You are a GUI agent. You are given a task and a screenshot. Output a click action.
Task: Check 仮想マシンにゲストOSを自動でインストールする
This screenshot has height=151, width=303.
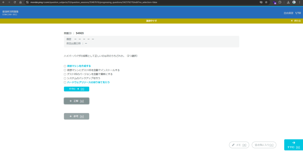pos(65,70)
